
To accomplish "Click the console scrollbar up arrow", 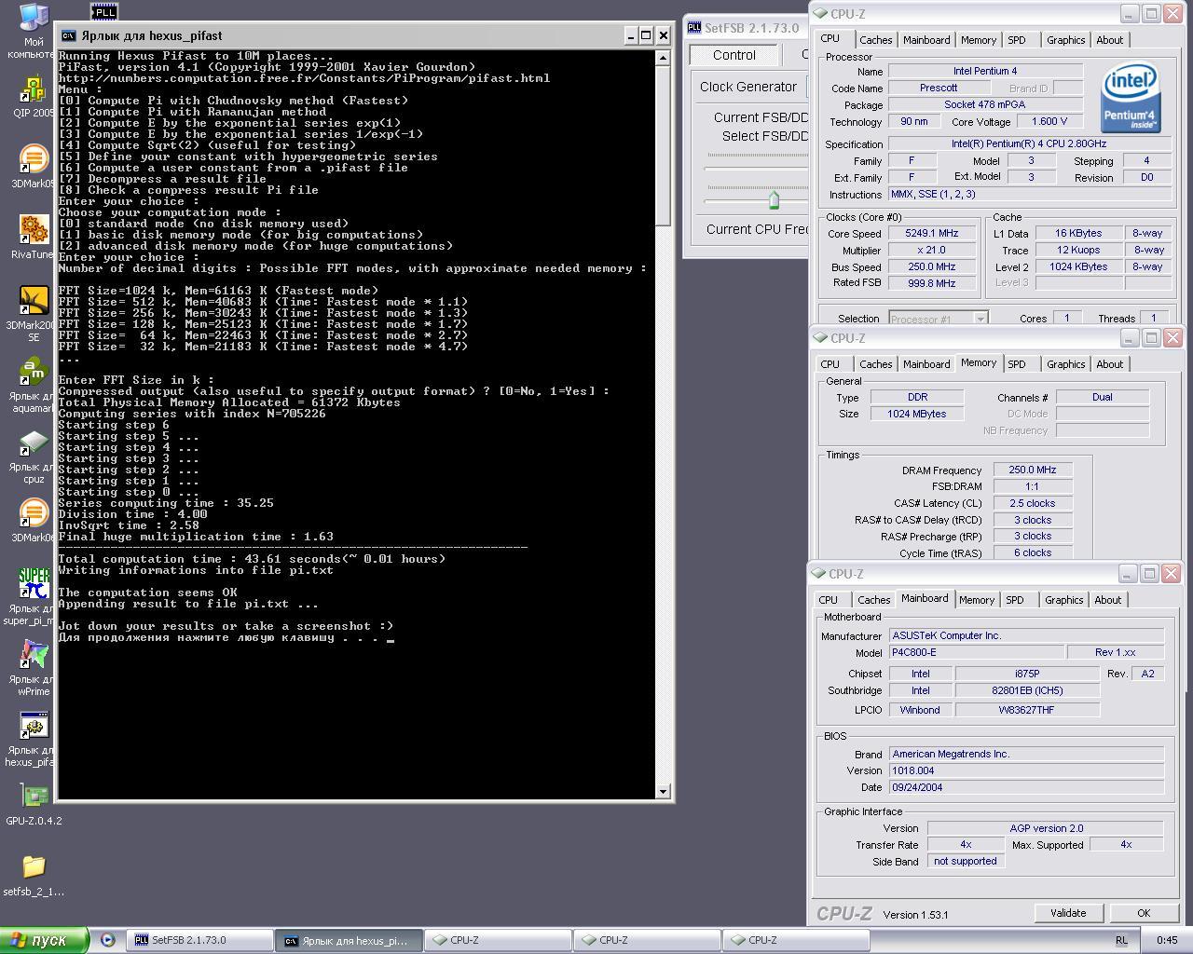I will (663, 58).
